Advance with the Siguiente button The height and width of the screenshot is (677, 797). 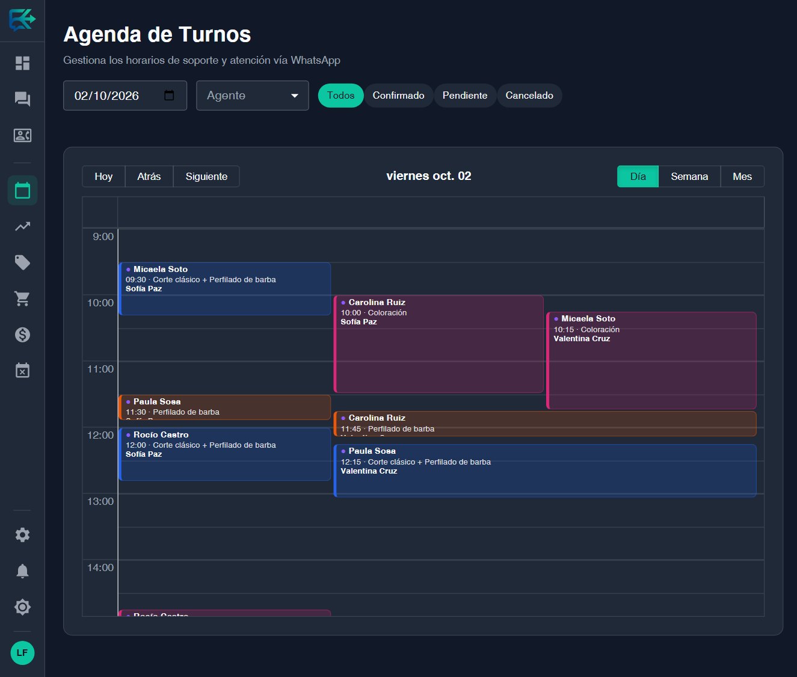tap(206, 176)
